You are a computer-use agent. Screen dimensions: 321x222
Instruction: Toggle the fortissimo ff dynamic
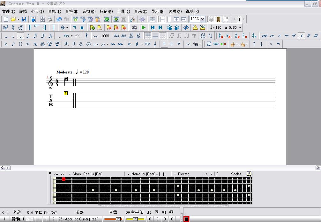coord(309,36)
